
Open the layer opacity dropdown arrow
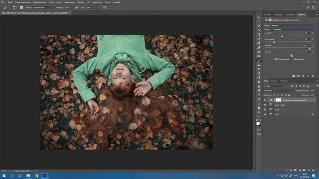pyautogui.click(x=317, y=90)
